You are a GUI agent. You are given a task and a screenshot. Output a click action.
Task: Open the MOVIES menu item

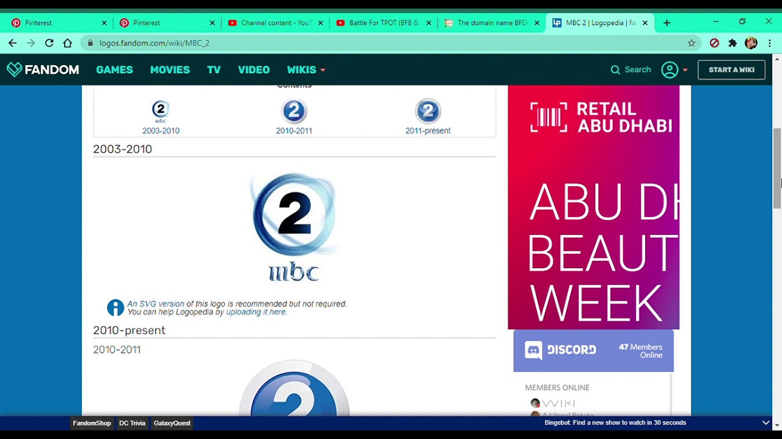170,70
